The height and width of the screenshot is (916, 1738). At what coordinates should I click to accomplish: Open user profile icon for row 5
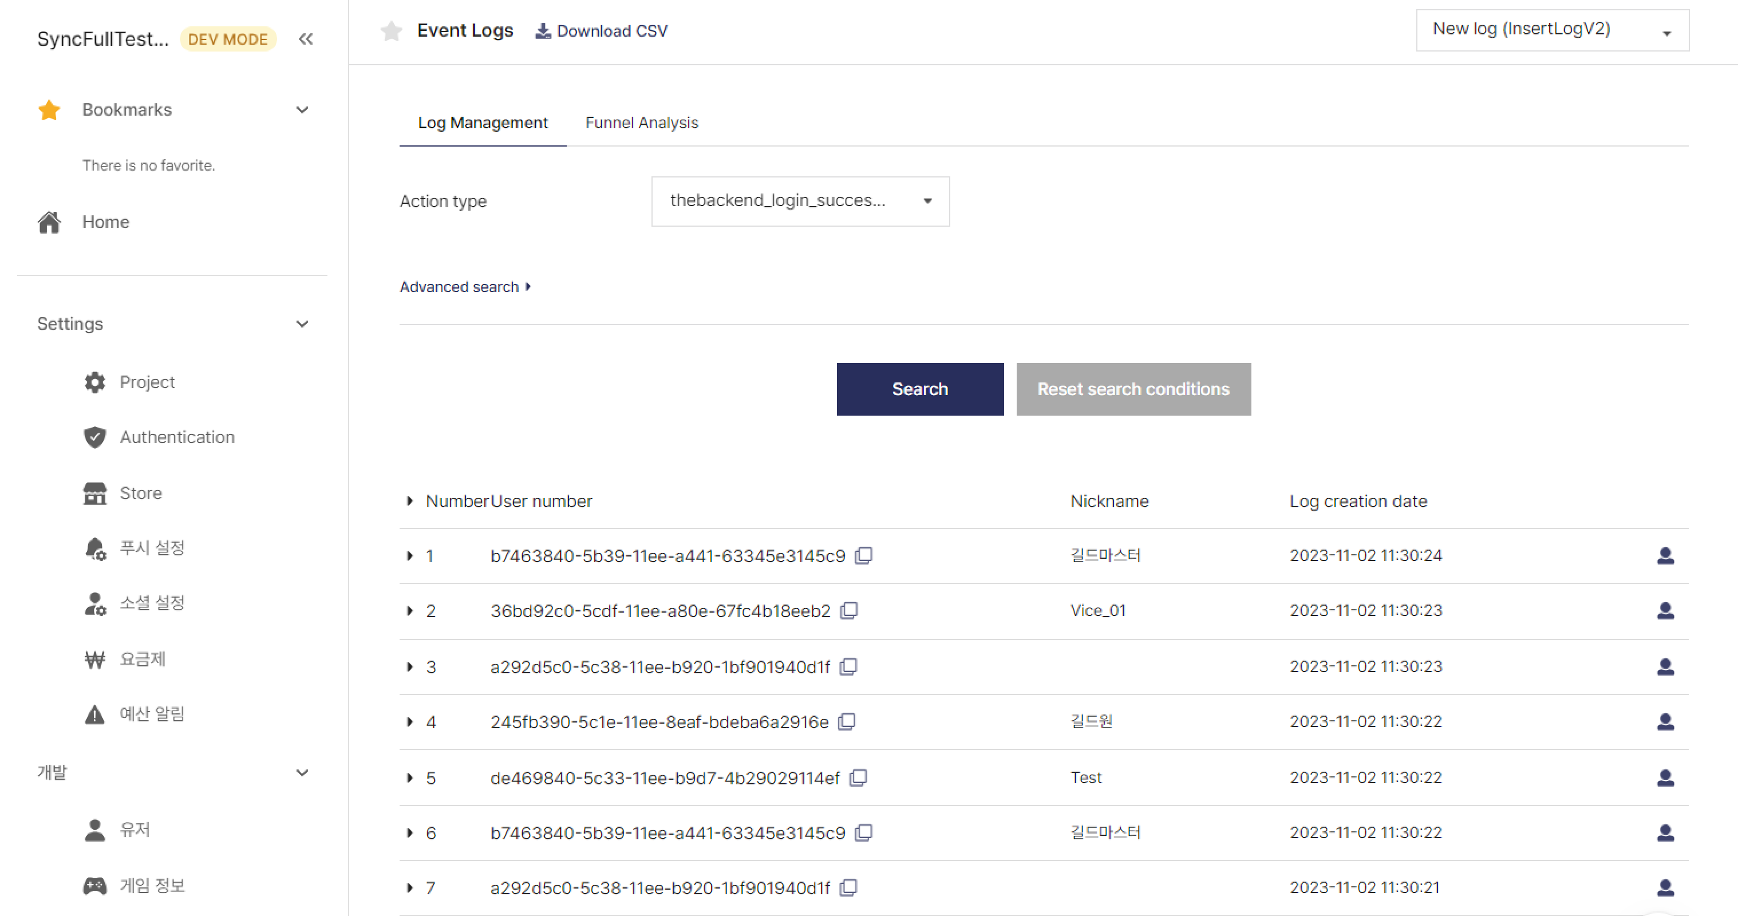[1665, 779]
